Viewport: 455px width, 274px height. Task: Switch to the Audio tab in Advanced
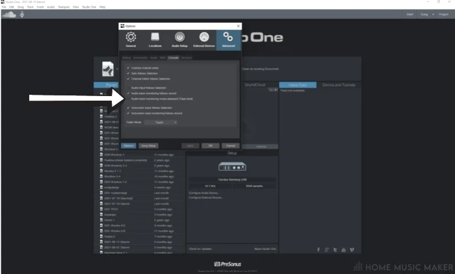click(x=153, y=58)
